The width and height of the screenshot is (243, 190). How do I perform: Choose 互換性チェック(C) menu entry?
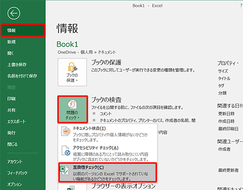click(x=108, y=173)
